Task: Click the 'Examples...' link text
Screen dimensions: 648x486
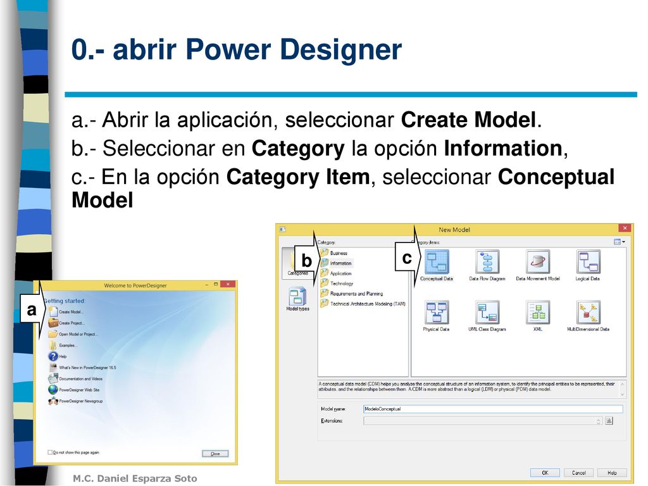Action: (68, 345)
